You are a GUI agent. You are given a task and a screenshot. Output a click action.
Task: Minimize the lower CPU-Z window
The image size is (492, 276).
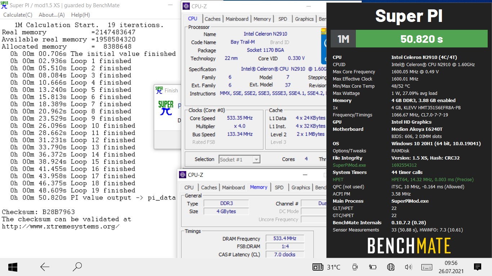(304, 175)
